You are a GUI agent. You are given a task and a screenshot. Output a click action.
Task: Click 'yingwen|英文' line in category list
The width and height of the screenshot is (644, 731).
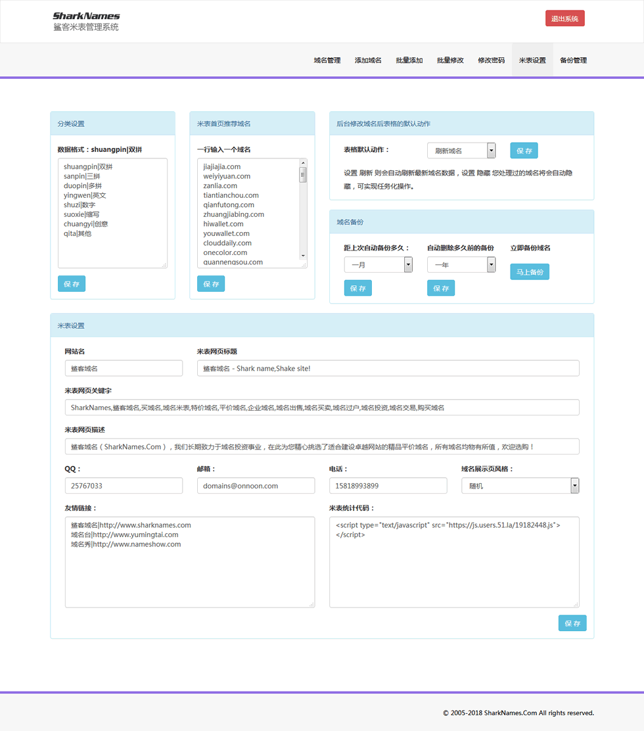(x=85, y=195)
